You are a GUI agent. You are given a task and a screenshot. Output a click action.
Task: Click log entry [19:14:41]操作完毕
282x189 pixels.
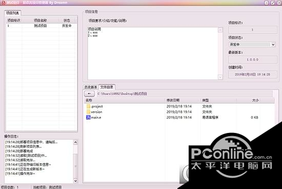pyautogui.click(x=20, y=174)
